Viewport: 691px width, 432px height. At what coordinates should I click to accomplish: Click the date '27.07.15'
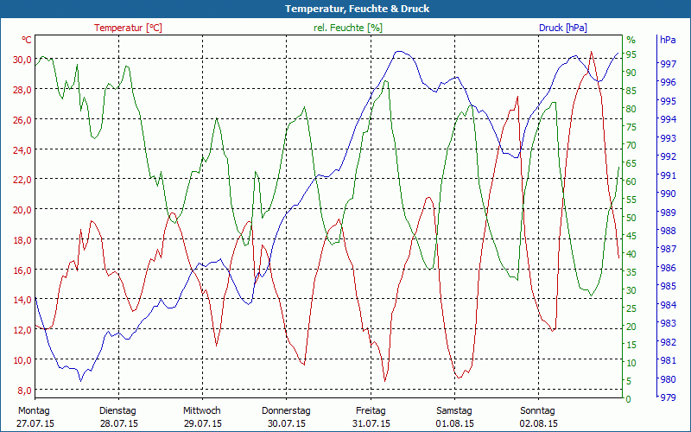pyautogui.click(x=35, y=423)
